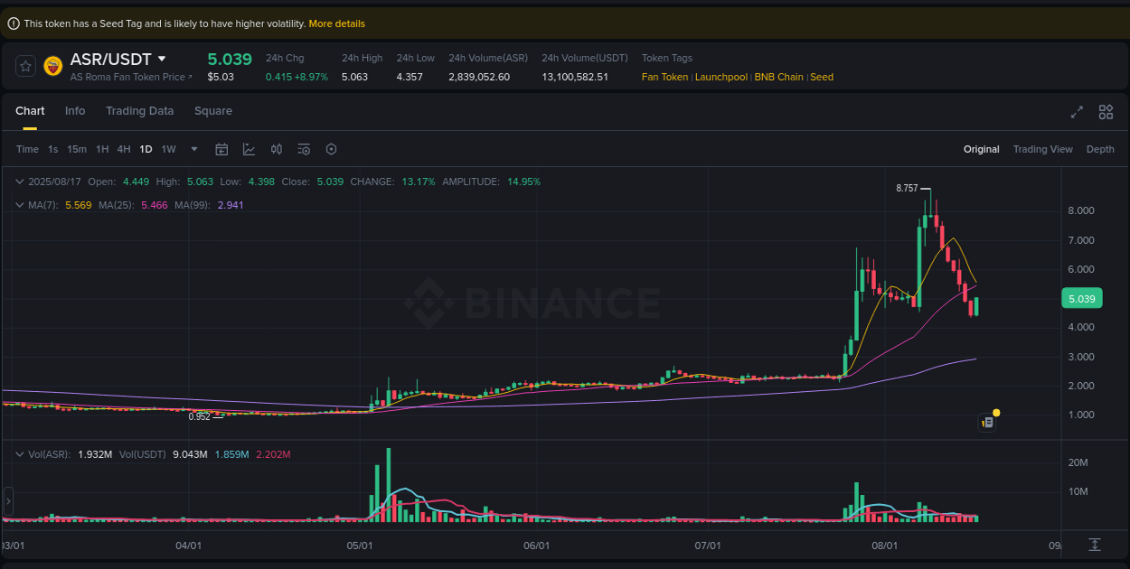
Task: Open the candlestick style icon
Action: (277, 149)
